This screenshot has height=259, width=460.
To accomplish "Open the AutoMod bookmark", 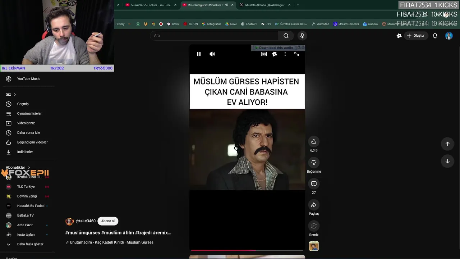I will tap(320, 24).
